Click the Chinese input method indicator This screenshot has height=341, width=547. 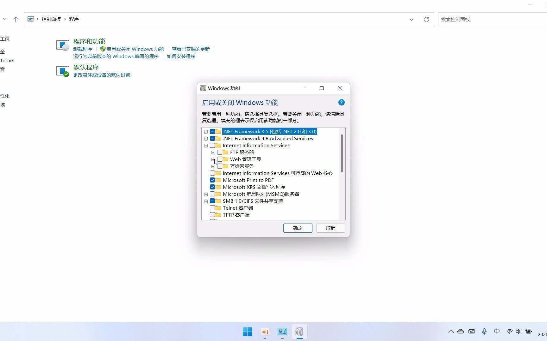pos(497,332)
